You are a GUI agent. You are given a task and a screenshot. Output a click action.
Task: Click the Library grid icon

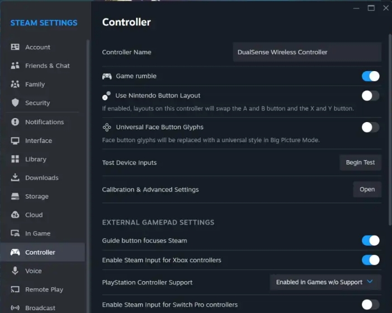pos(15,159)
